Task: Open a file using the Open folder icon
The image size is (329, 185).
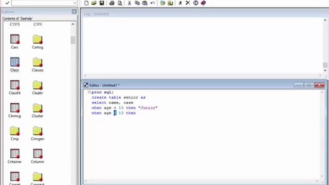Action: click(x=94, y=3)
